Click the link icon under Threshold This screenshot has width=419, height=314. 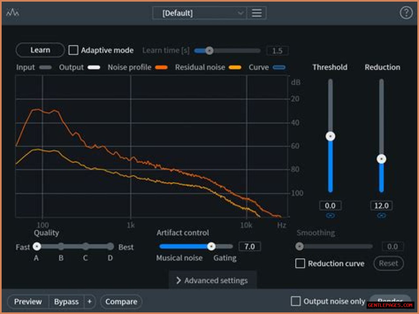(330, 216)
